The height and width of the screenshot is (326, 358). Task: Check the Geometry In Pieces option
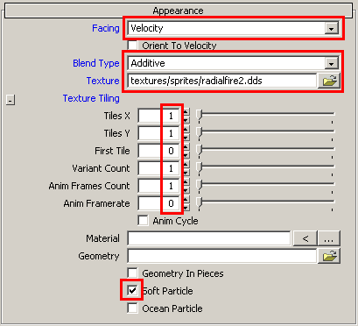point(132,273)
